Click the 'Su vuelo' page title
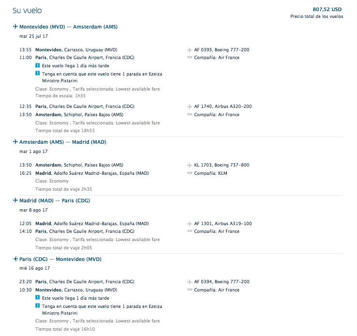Screen dimensions: 357x336 (27, 11)
